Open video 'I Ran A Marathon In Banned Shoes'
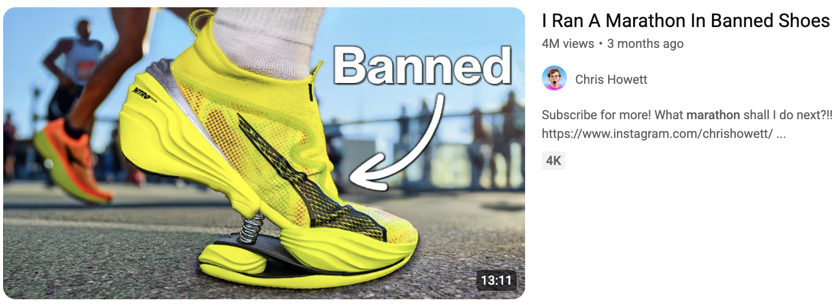Viewport: 832px width, 306px height. click(x=685, y=21)
